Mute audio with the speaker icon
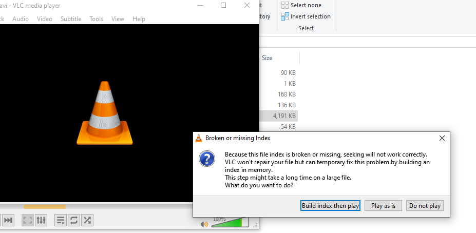The width and height of the screenshot is (476, 233). [204, 224]
